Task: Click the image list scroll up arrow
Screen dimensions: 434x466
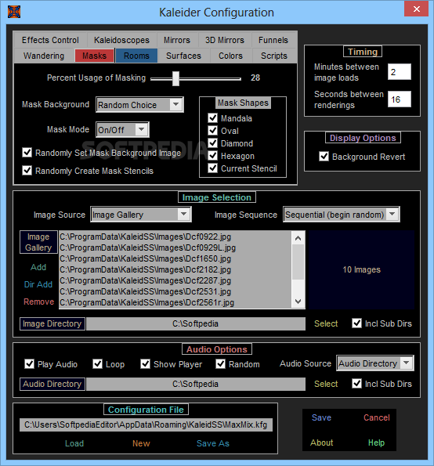Action: pyautogui.click(x=298, y=238)
